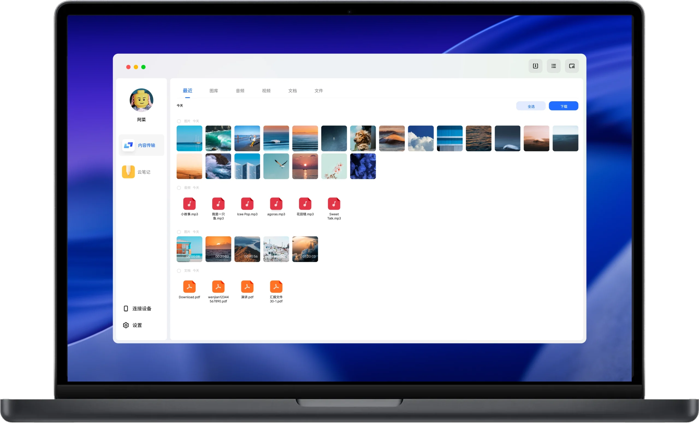Click the Icee Pop.mp3 music icon

tap(247, 203)
